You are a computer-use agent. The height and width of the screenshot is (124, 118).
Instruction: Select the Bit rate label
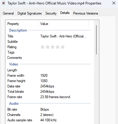(x=12, y=109)
